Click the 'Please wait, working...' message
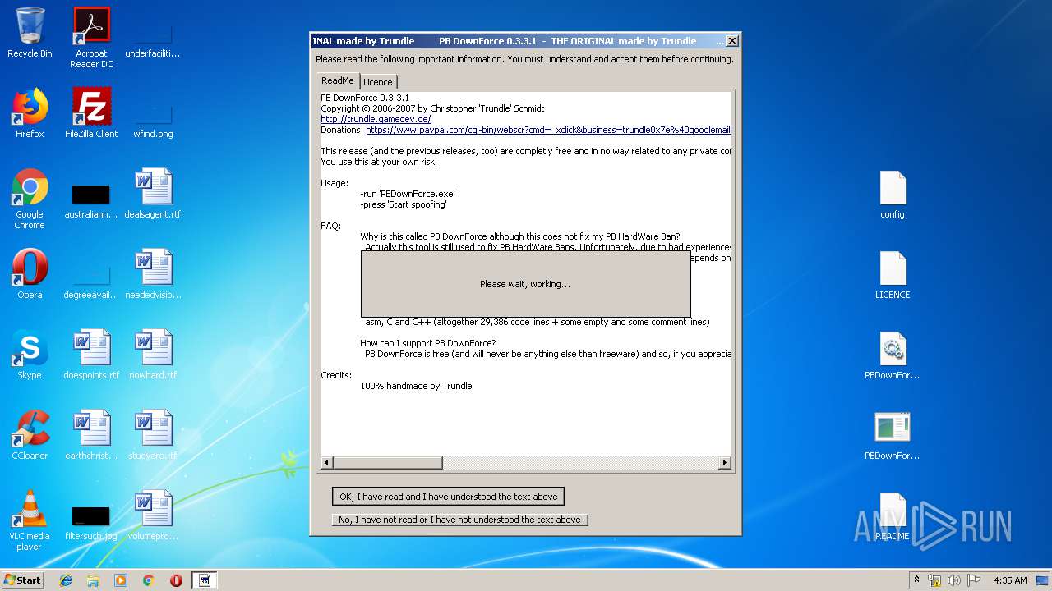 525,284
